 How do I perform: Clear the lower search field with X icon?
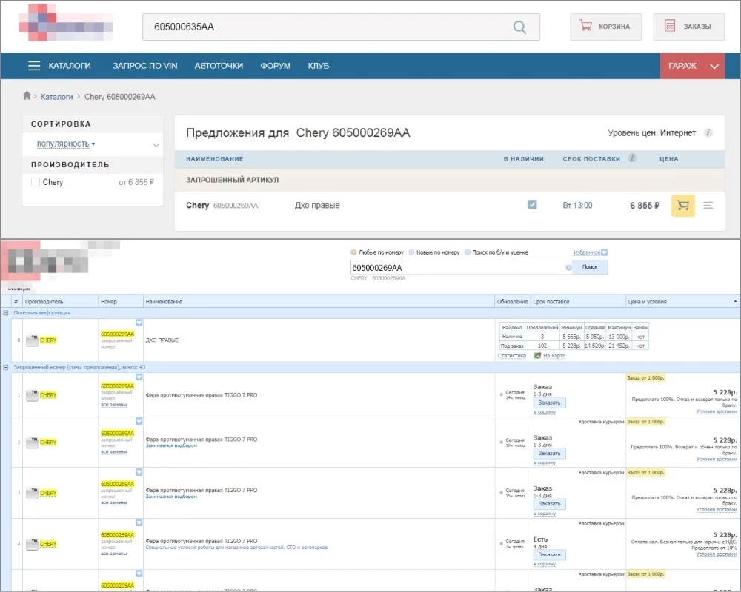pos(568,268)
